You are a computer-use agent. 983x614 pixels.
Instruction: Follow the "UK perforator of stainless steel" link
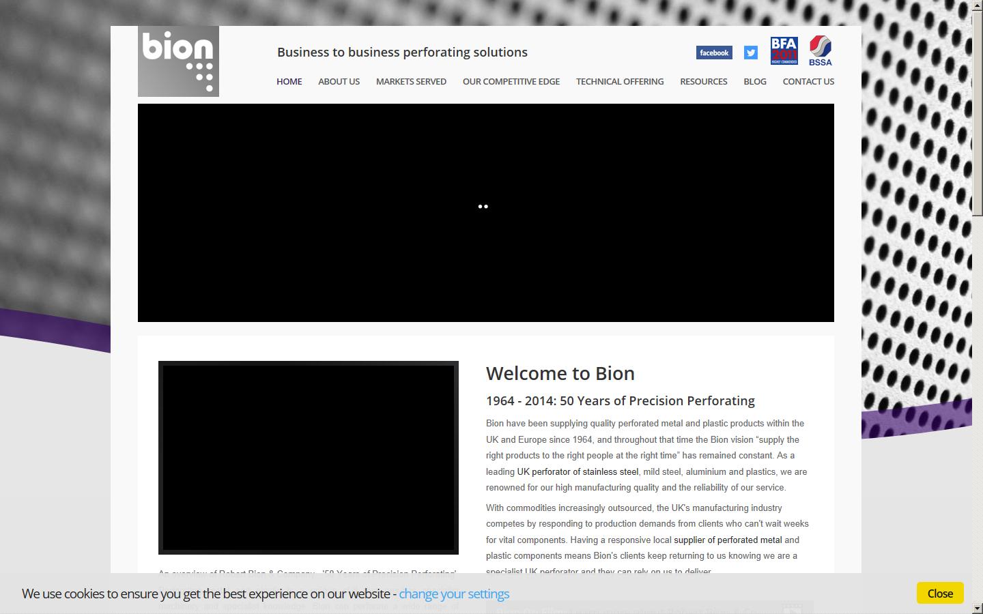pos(578,471)
